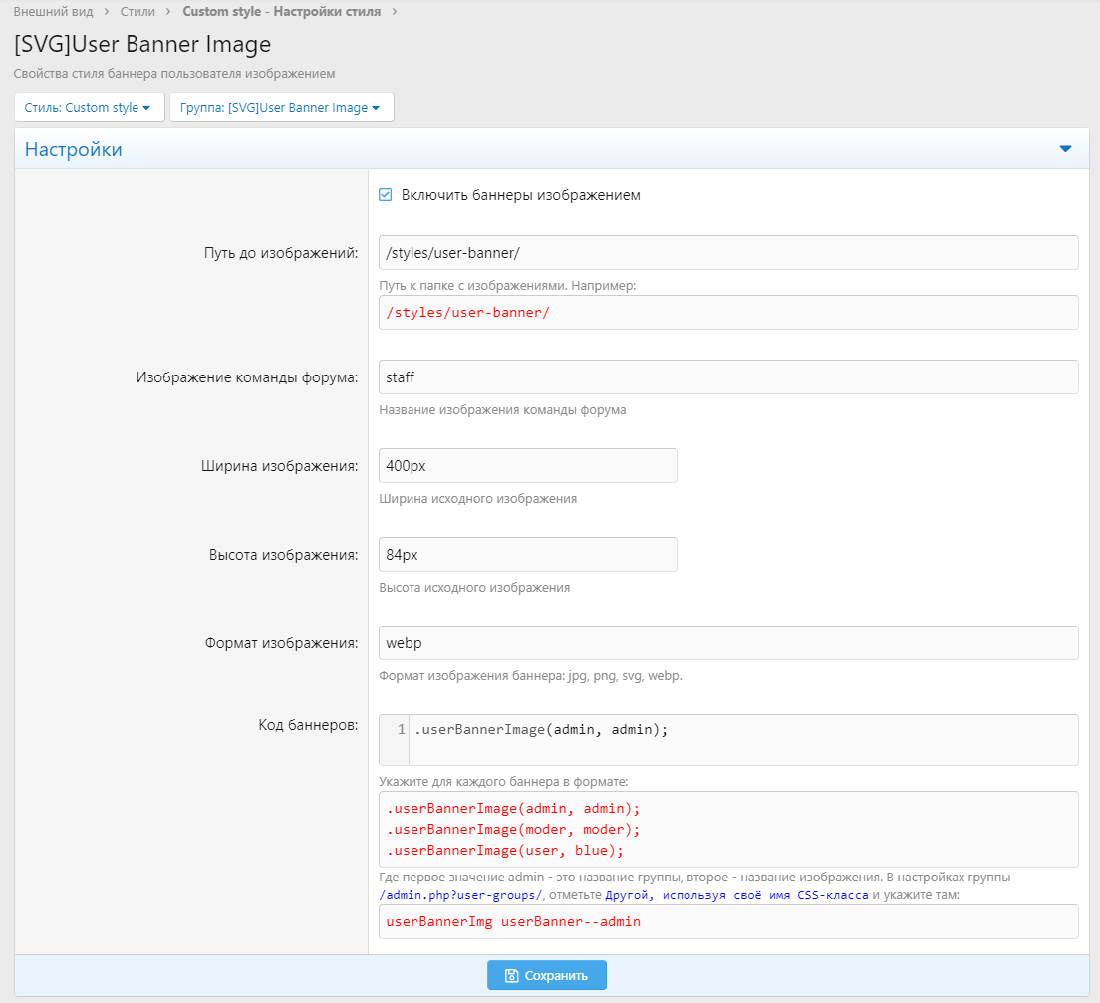Open 'Custom style - Настройки стиля' breadcrumb
Viewport: 1100px width, 1003px height.
[282, 12]
